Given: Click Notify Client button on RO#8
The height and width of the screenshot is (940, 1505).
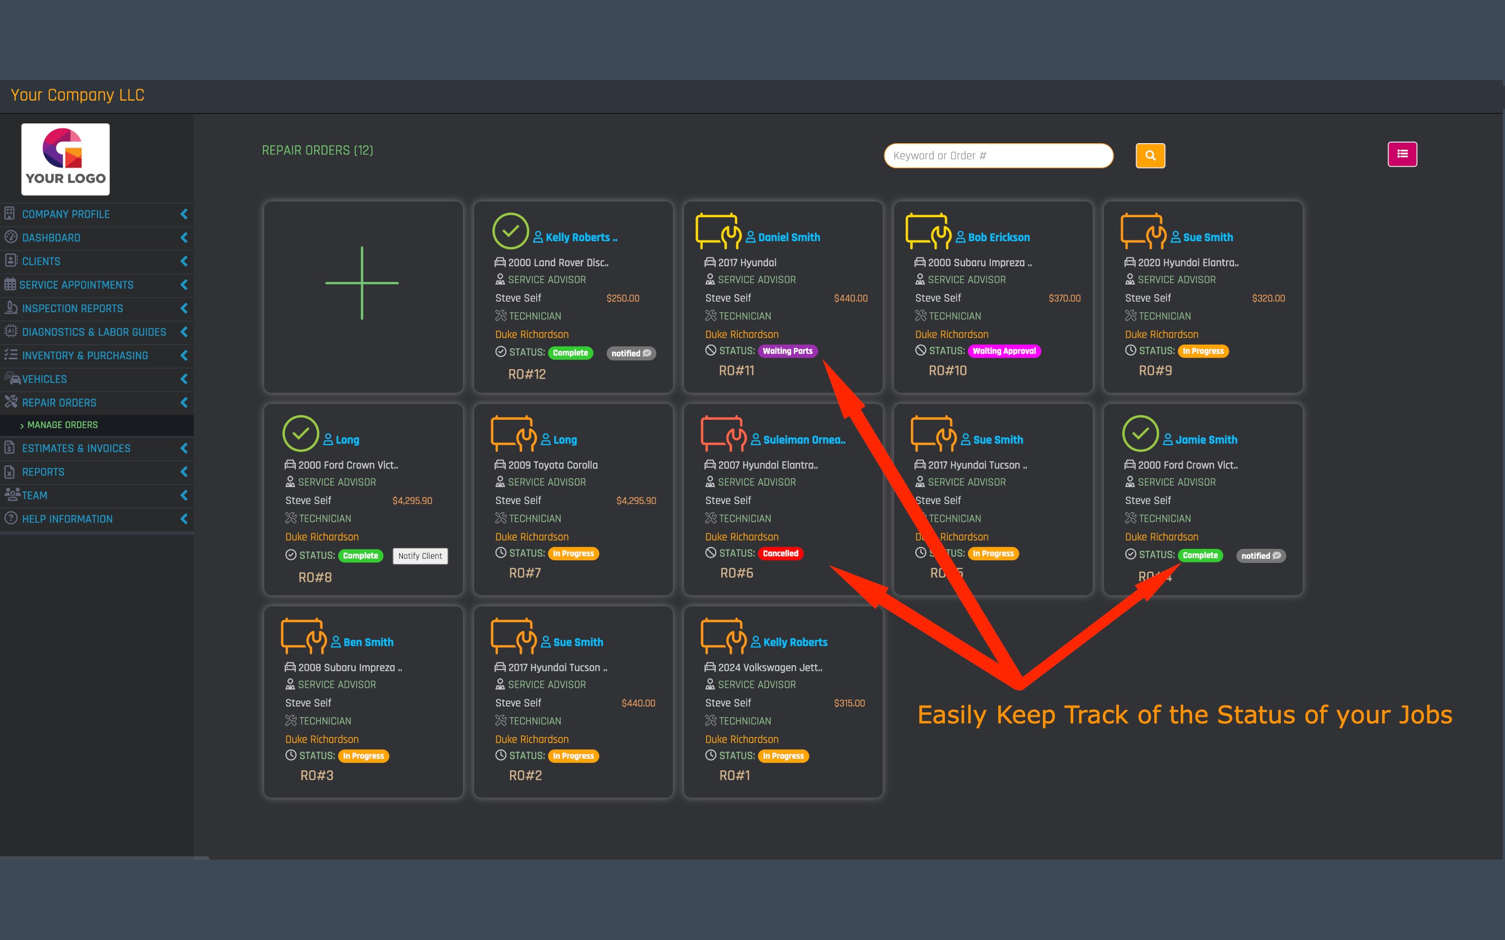Looking at the screenshot, I should pyautogui.click(x=420, y=556).
